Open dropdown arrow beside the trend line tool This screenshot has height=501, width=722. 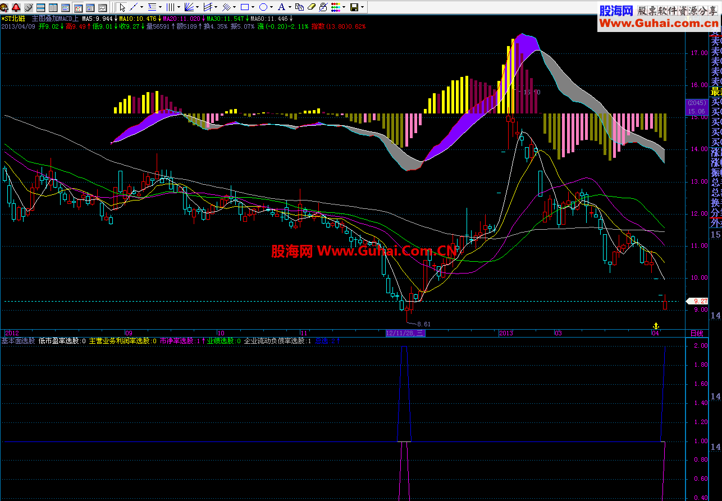(141, 7)
